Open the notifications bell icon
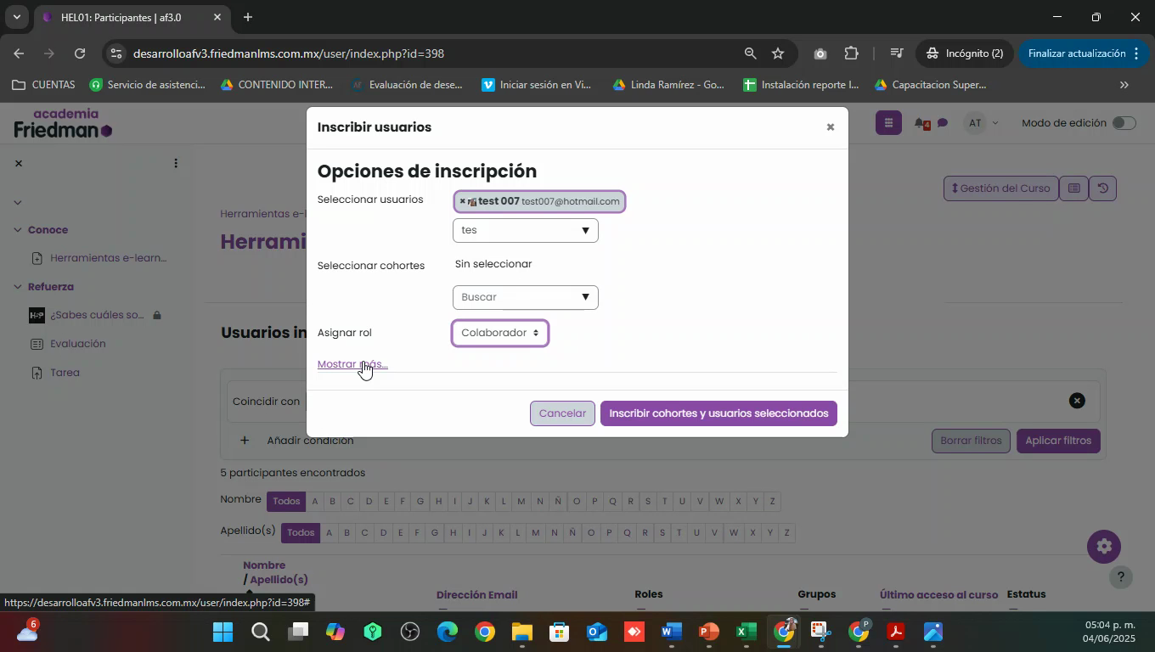Screen dimensions: 1155x652 coord(921,124)
